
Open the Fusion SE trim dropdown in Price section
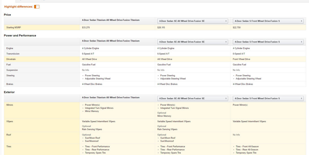pyautogui.click(x=193, y=21)
